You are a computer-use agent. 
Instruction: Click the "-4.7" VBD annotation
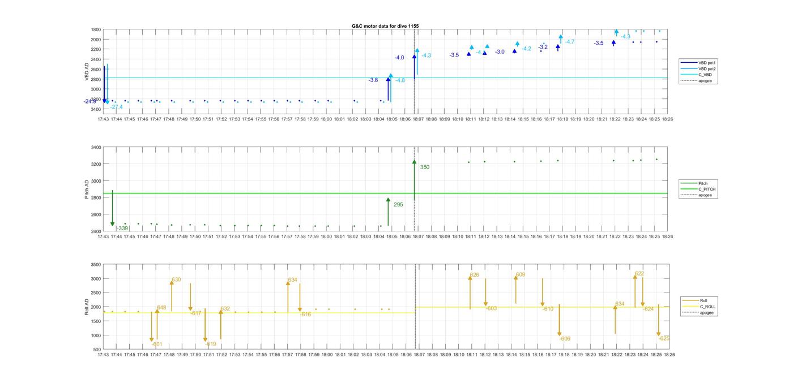click(x=569, y=42)
